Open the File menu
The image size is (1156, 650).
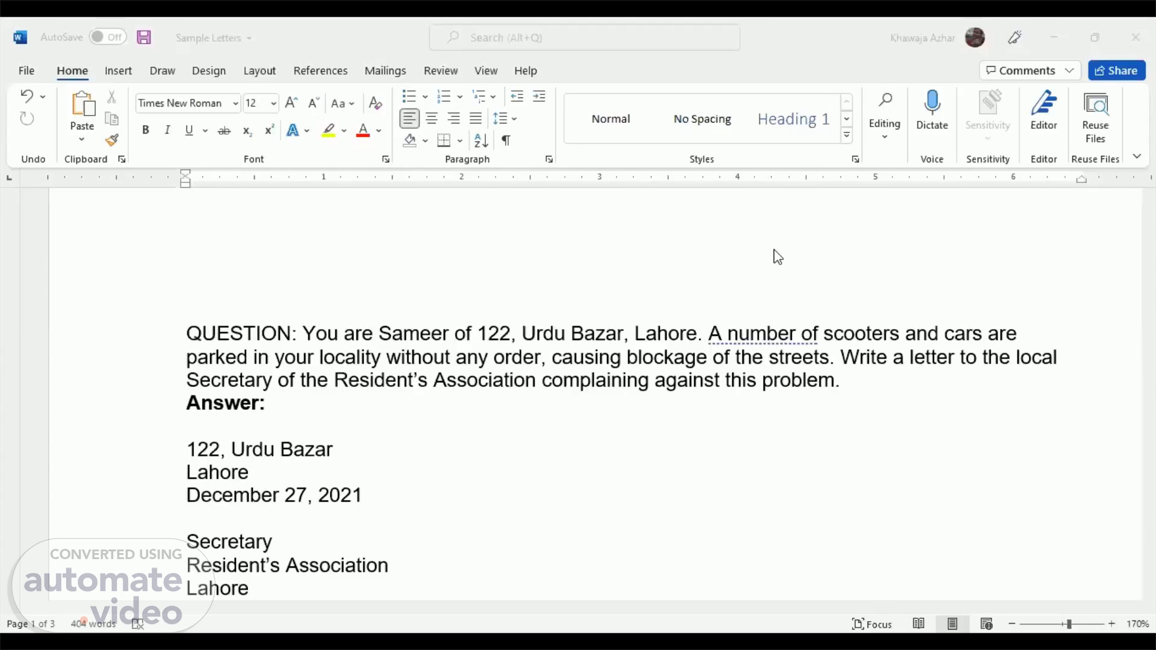click(x=26, y=70)
